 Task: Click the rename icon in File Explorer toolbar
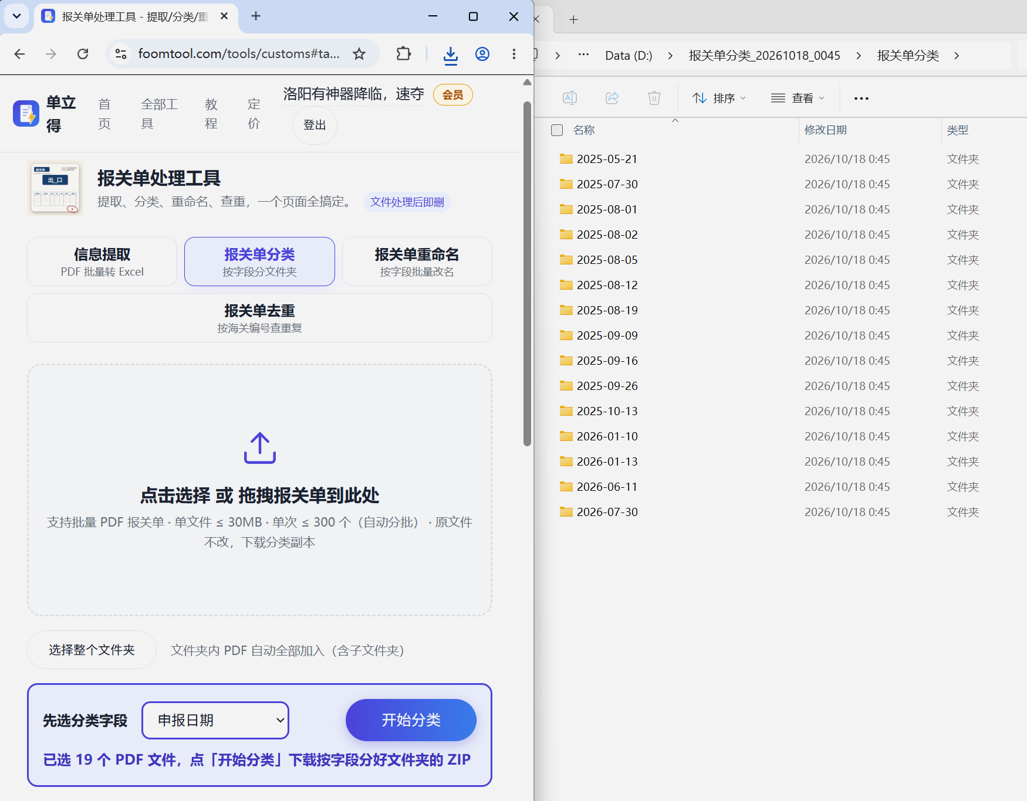click(x=570, y=98)
